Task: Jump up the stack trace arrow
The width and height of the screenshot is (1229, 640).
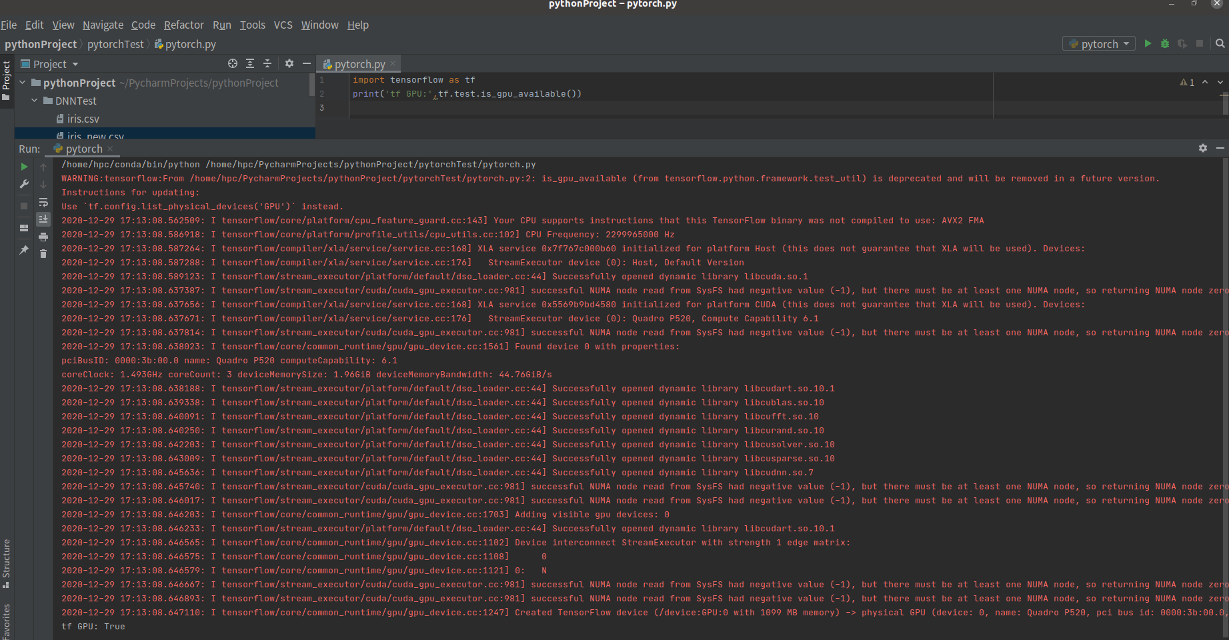Action: 43,167
